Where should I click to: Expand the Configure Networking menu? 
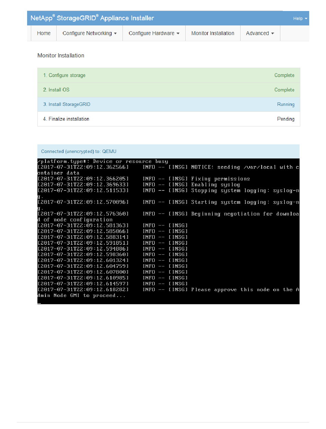click(x=90, y=33)
